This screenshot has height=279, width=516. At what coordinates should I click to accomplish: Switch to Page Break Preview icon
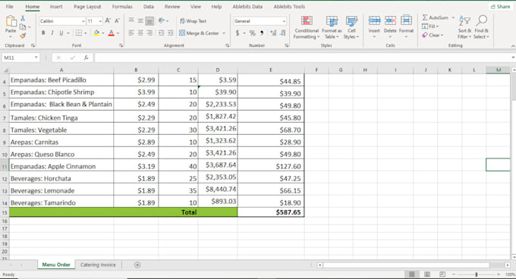442,274
